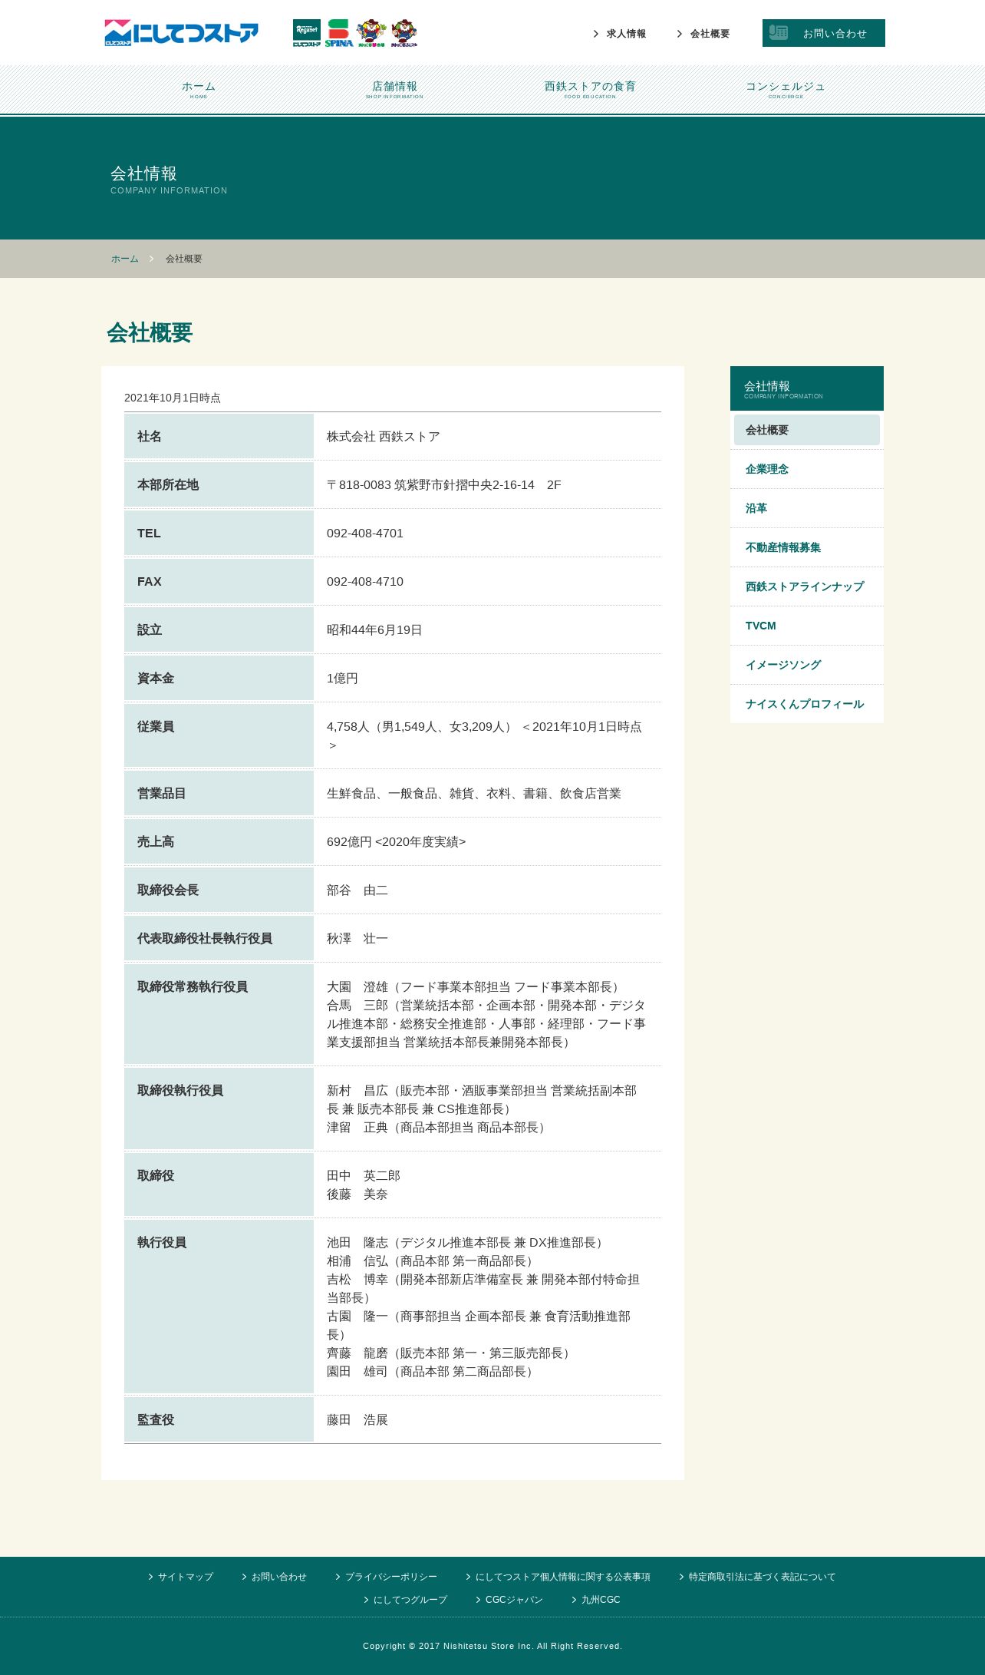This screenshot has height=1675, width=985.
Task: Click the 設立 date 昭和44年6月19日
Action: point(374,630)
